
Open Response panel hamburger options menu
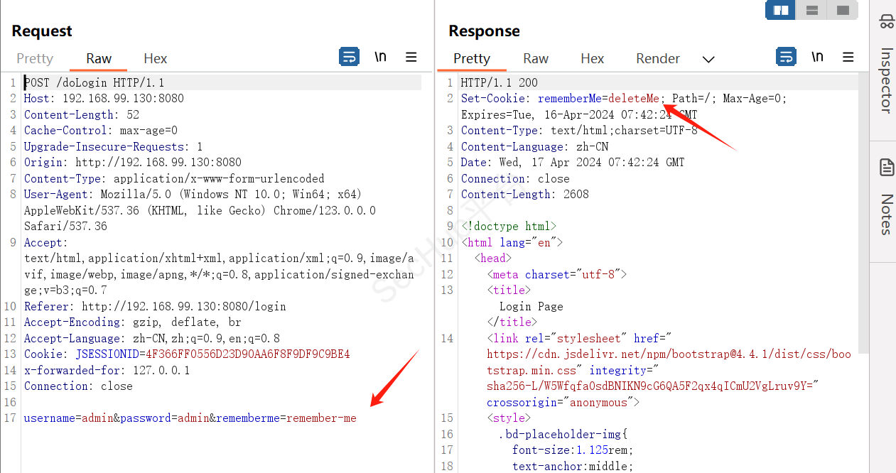click(848, 57)
